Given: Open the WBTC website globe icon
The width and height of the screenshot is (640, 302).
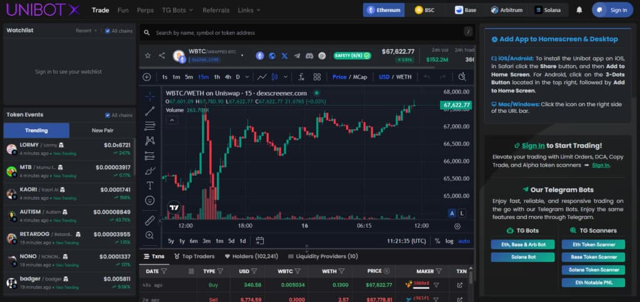Looking at the screenshot, I should coord(272,56).
